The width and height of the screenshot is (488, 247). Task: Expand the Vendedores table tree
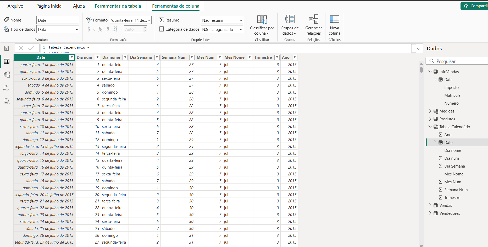430,213
